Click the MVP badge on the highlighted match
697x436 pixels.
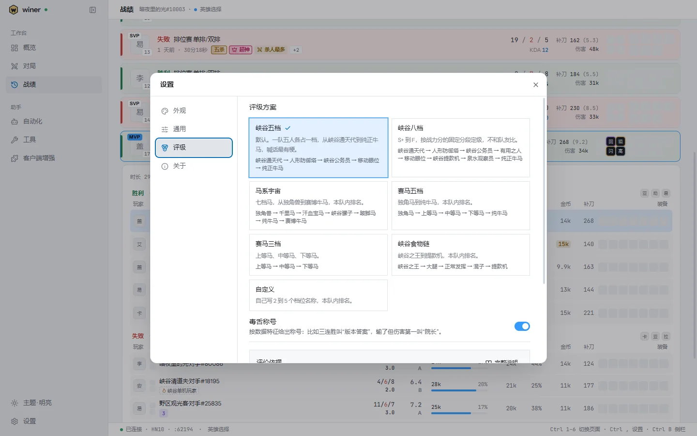coord(135,137)
